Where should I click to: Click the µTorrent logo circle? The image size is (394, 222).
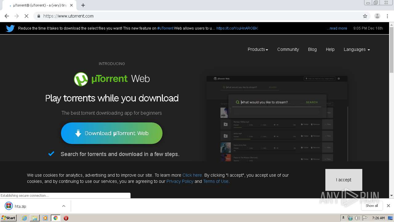[81, 79]
